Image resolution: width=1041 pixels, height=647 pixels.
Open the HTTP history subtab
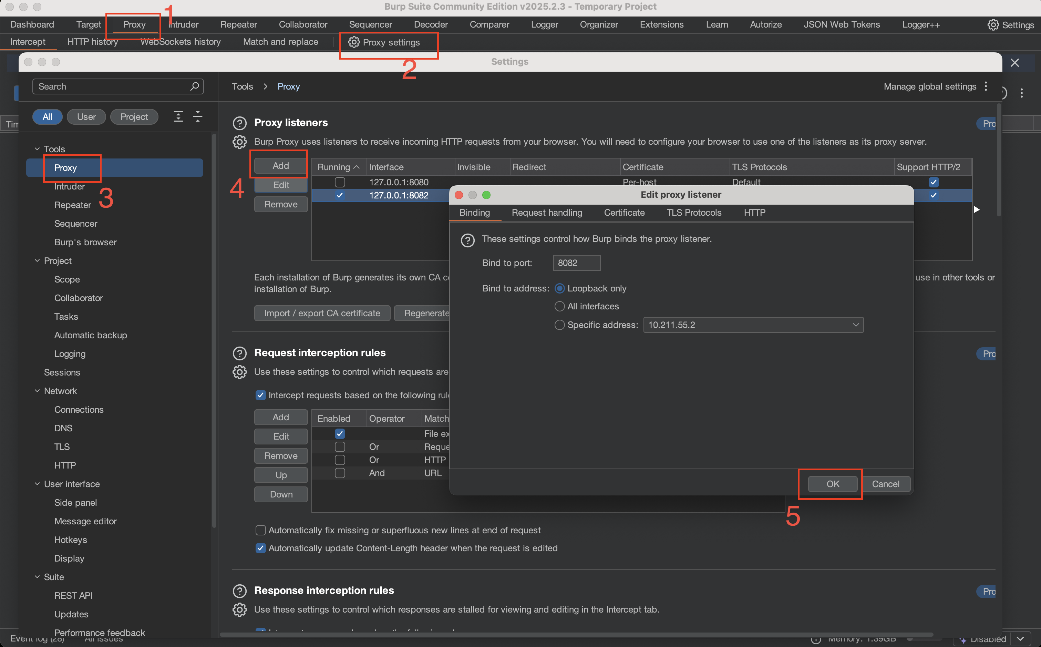(92, 41)
